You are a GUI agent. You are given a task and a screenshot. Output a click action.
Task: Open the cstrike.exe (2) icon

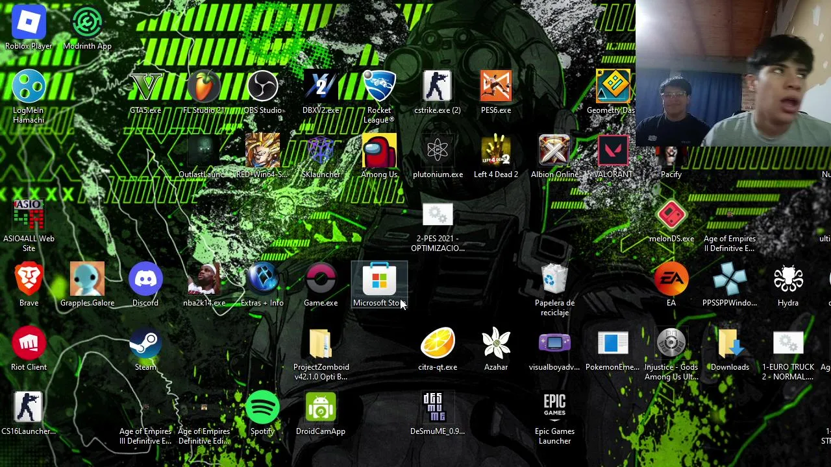[438, 86]
